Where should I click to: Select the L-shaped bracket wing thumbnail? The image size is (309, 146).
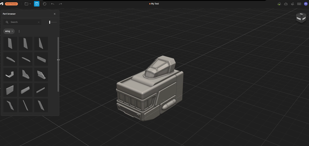click(x=10, y=75)
